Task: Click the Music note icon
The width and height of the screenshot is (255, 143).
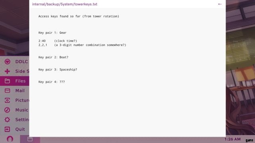Action: click(7, 110)
